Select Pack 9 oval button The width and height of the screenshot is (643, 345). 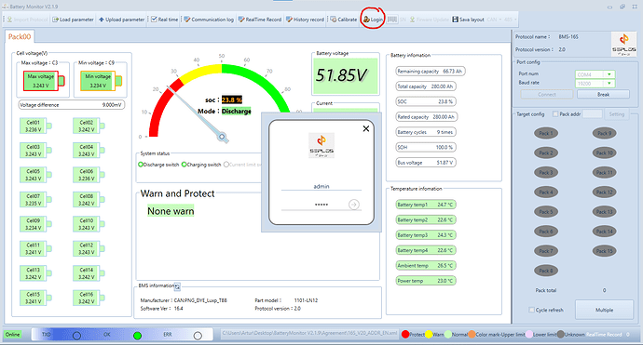tap(604, 133)
